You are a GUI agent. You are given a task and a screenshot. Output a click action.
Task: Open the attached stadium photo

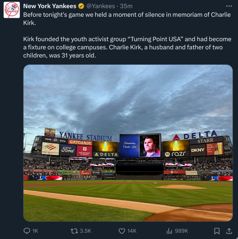click(128, 143)
